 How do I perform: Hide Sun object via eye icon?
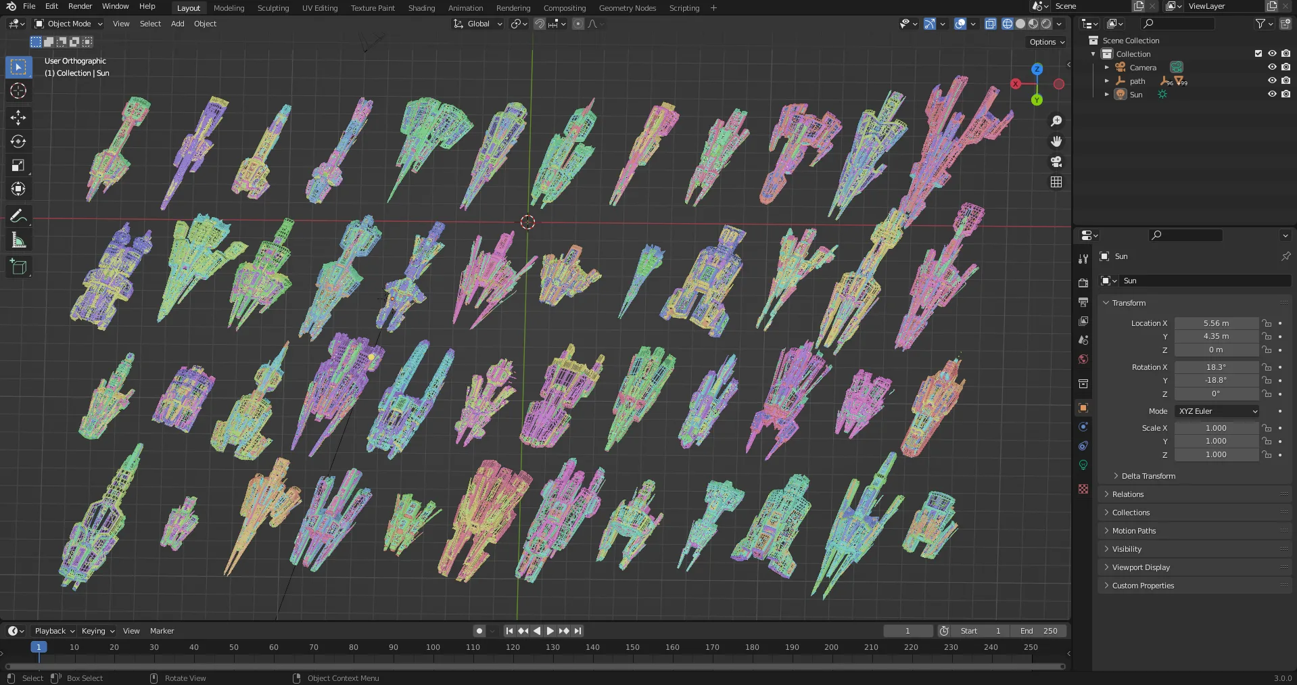tap(1272, 94)
